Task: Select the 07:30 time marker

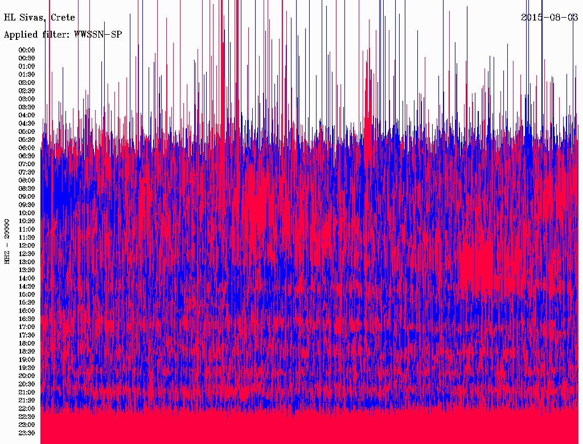Action: coord(27,172)
